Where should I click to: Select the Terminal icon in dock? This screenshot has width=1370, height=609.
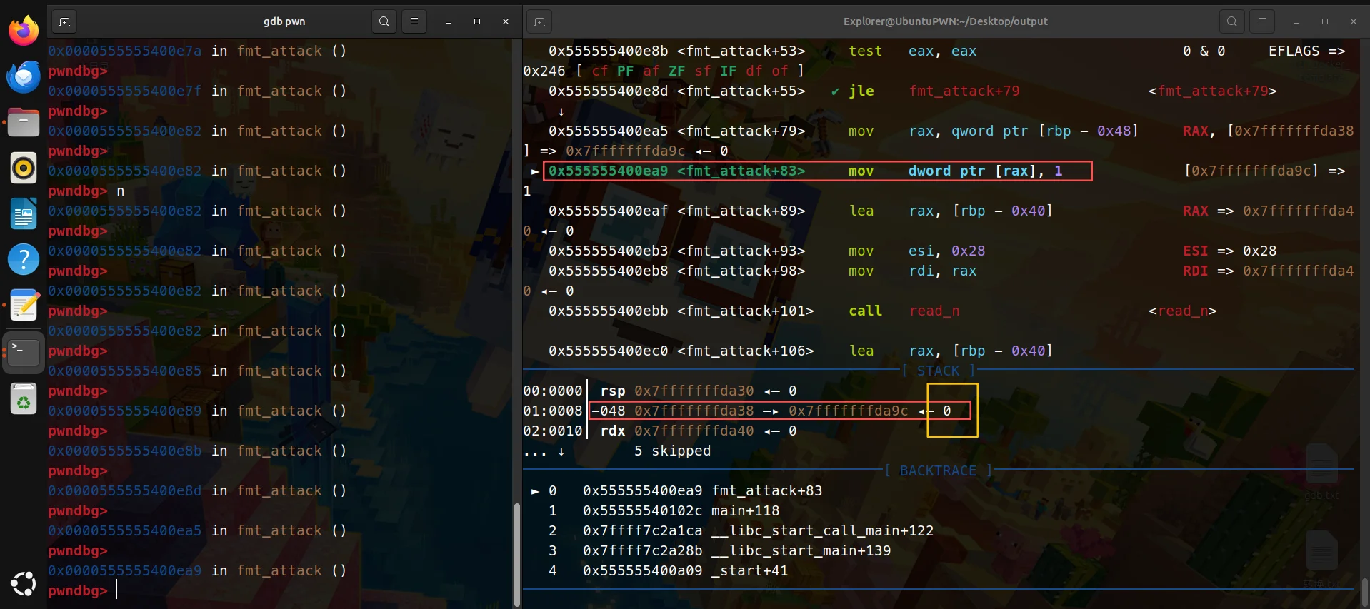point(24,352)
